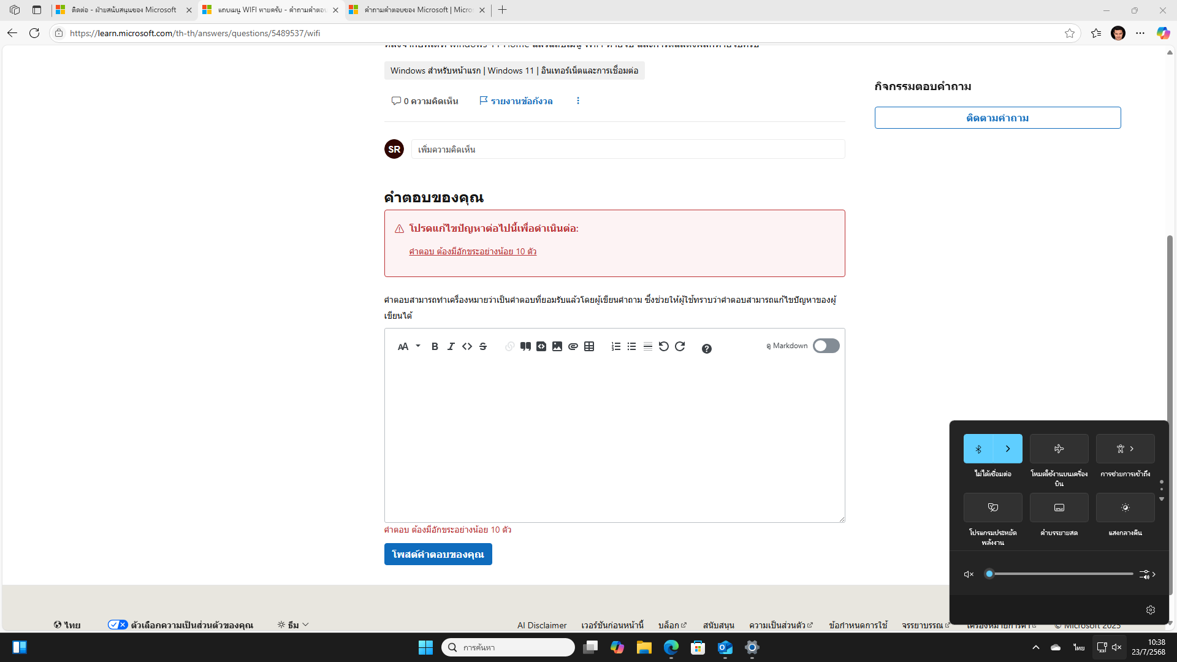Click the follow question button

point(997,118)
